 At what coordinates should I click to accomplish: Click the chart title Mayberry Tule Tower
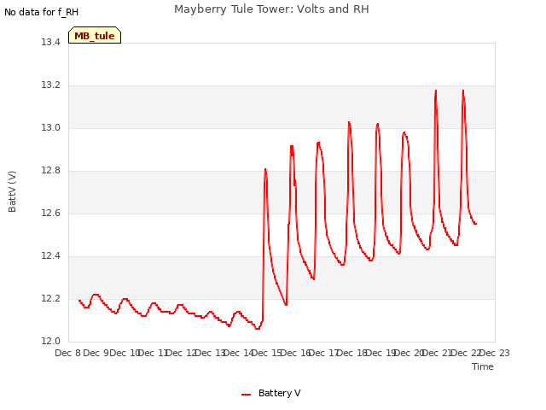[271, 9]
